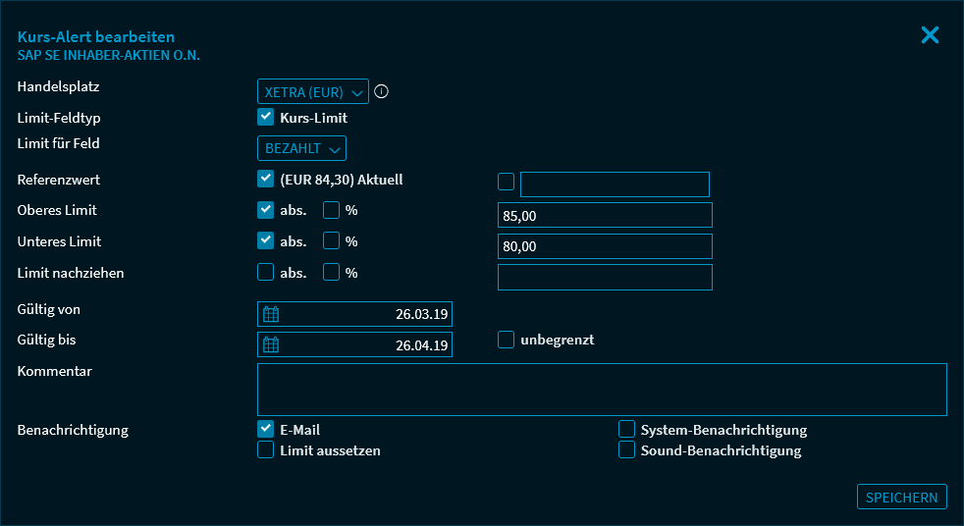964x526 pixels.
Task: Enable Sound-Benachrichtigung checkbox
Action: [x=626, y=450]
